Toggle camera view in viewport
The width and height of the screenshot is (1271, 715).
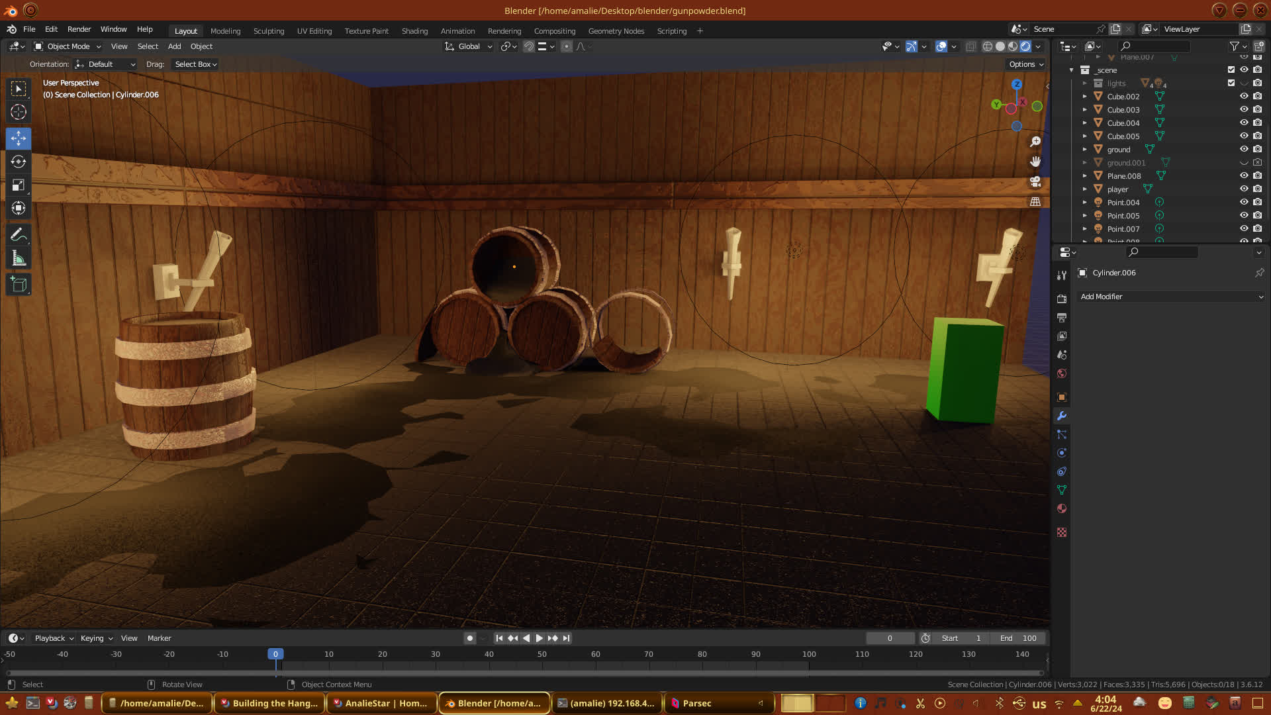[1035, 182]
